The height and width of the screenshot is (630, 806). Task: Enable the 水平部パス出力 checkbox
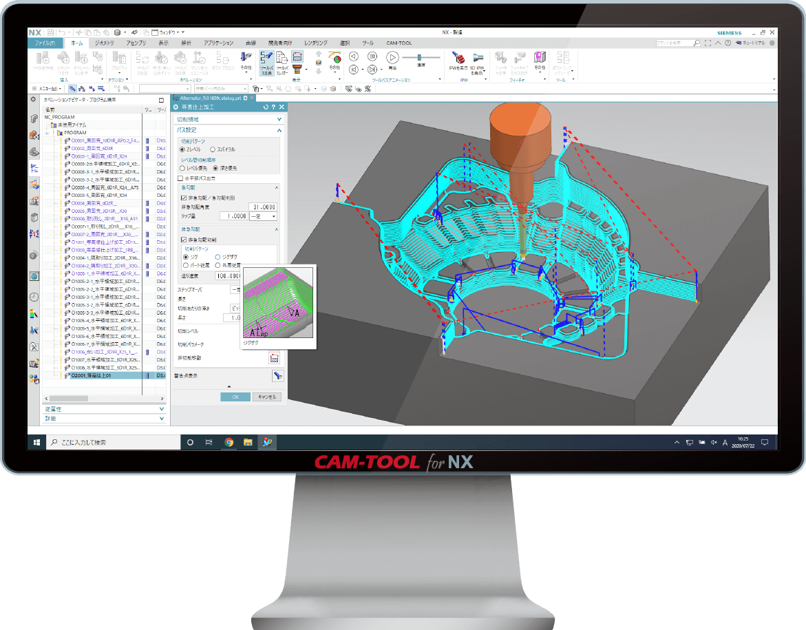pyautogui.click(x=179, y=176)
